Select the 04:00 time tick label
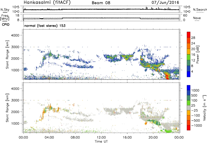This screenshot has height=143, width=207. coord(49,138)
